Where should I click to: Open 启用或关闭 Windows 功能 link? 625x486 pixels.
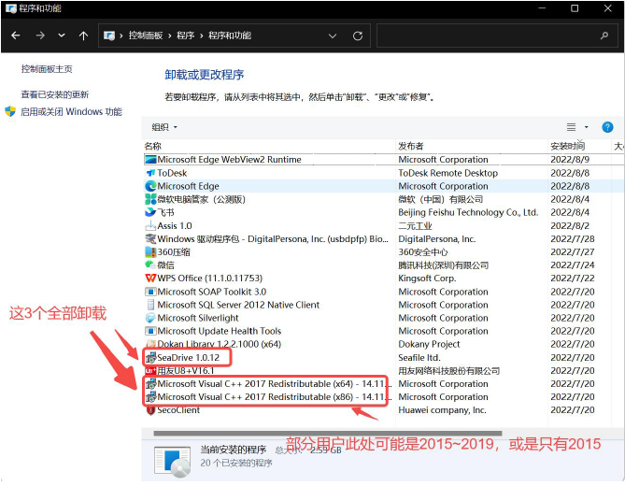(x=71, y=111)
